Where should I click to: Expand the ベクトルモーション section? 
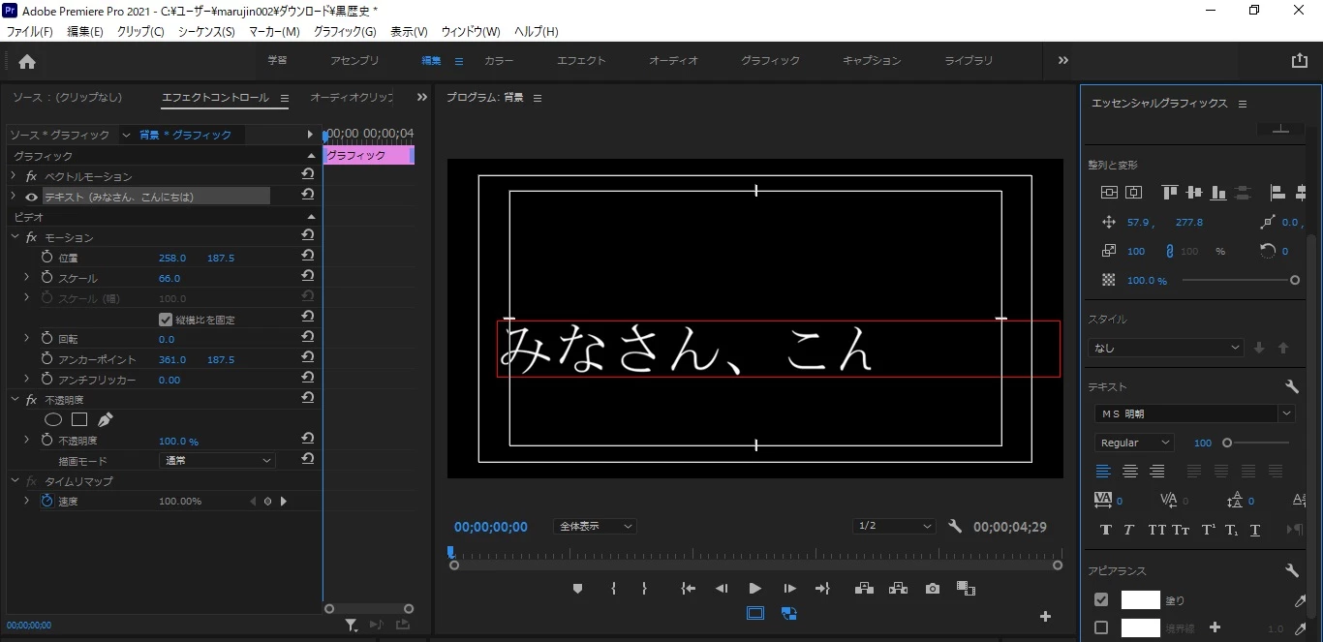(x=14, y=176)
